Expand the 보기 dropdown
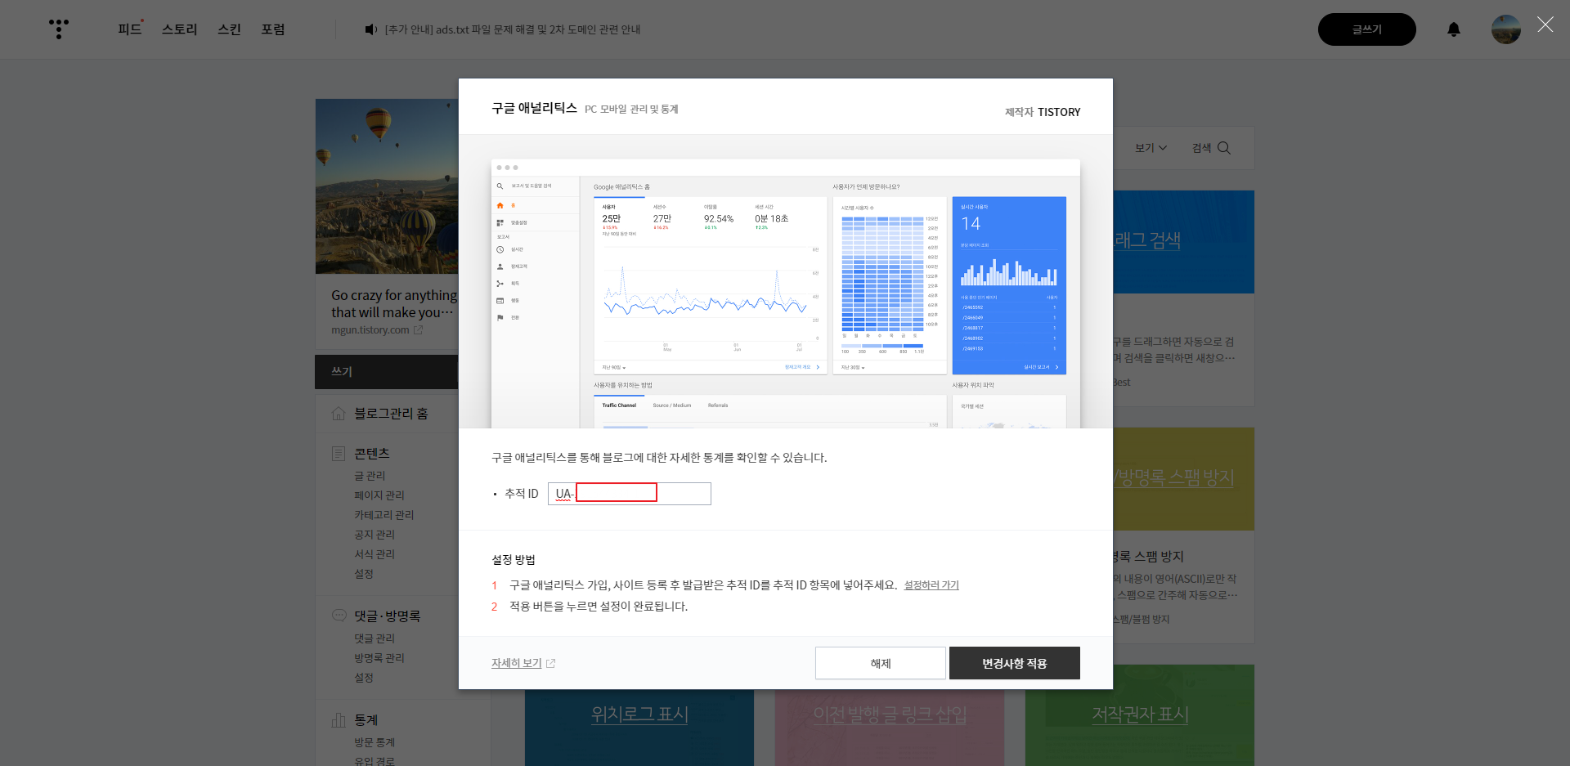The width and height of the screenshot is (1570, 766). point(1151,148)
